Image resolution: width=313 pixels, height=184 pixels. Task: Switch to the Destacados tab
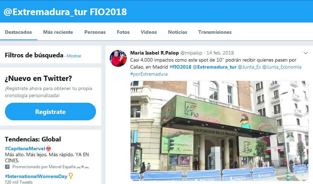point(18,32)
